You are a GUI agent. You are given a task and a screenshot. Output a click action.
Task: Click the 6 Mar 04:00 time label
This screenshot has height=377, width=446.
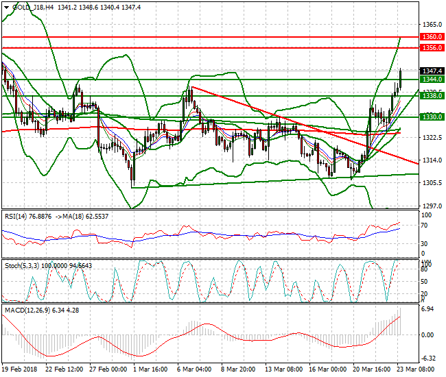194,369
